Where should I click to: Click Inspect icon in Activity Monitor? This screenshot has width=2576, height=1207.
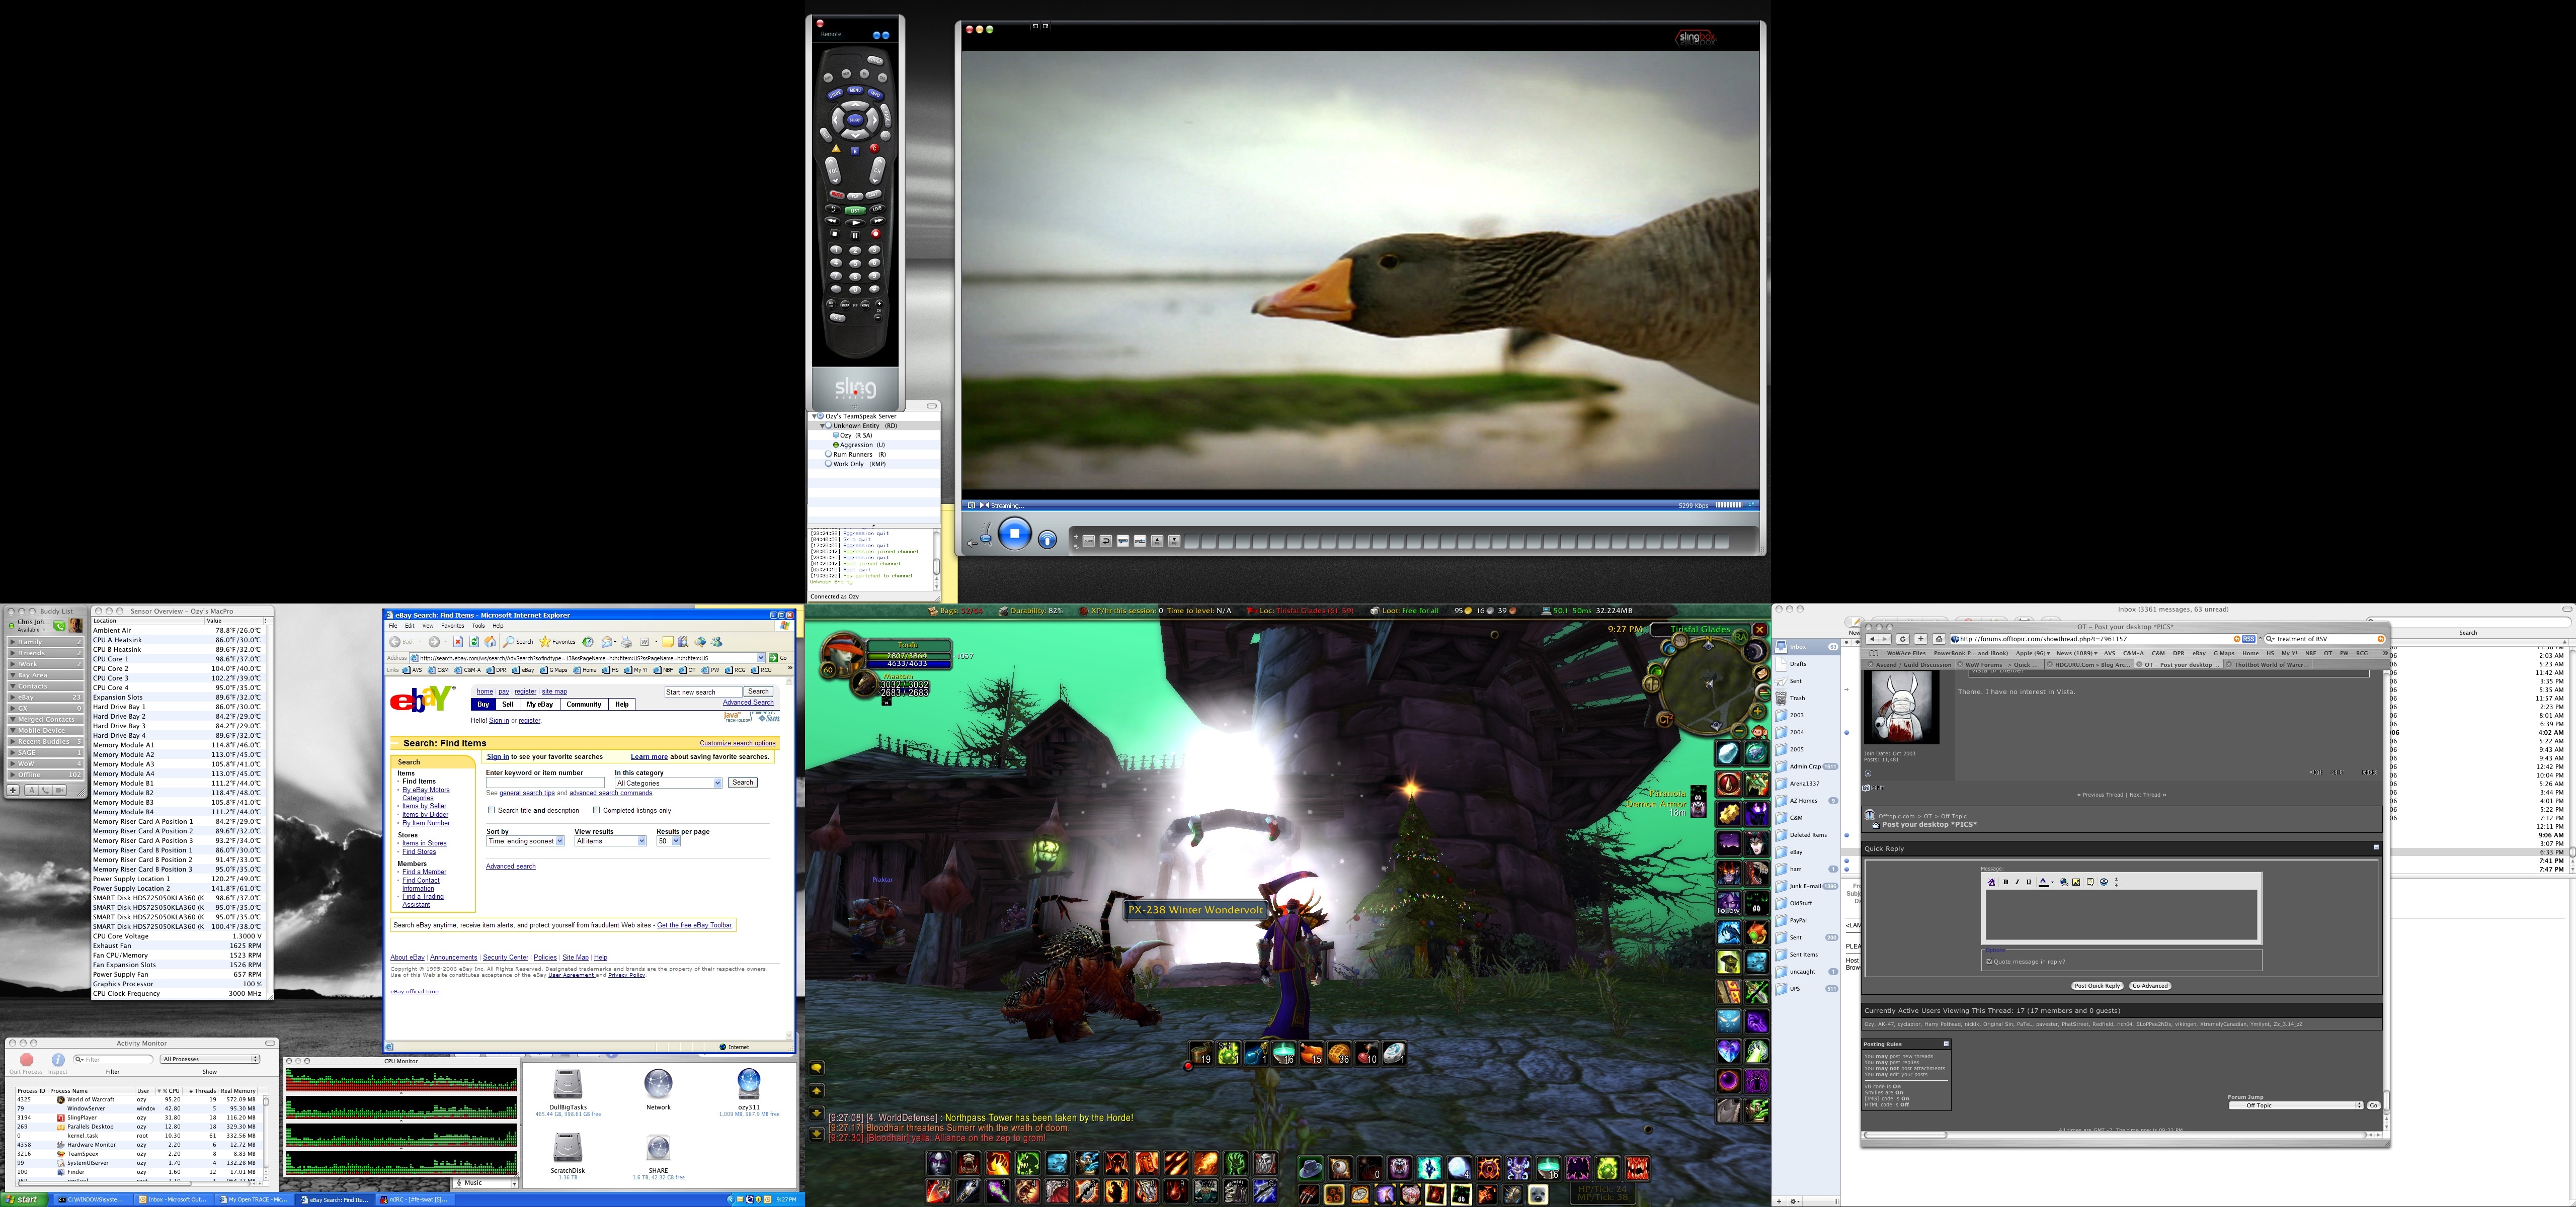(58, 1059)
